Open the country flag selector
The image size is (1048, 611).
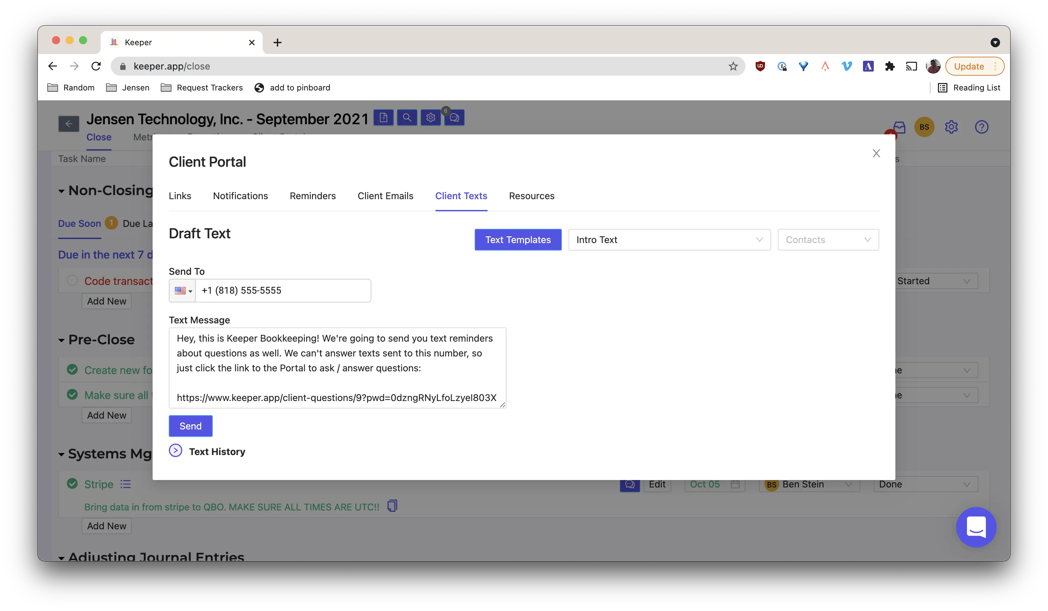coord(183,290)
